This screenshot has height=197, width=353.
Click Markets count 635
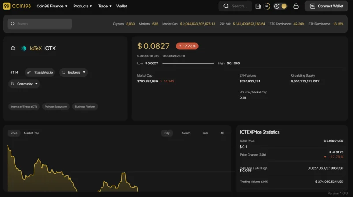point(155,24)
